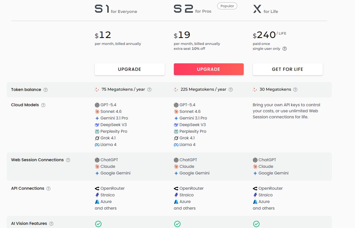The image size is (355, 228).
Task: Click the $240 / LIFE price text
Action: (270, 35)
